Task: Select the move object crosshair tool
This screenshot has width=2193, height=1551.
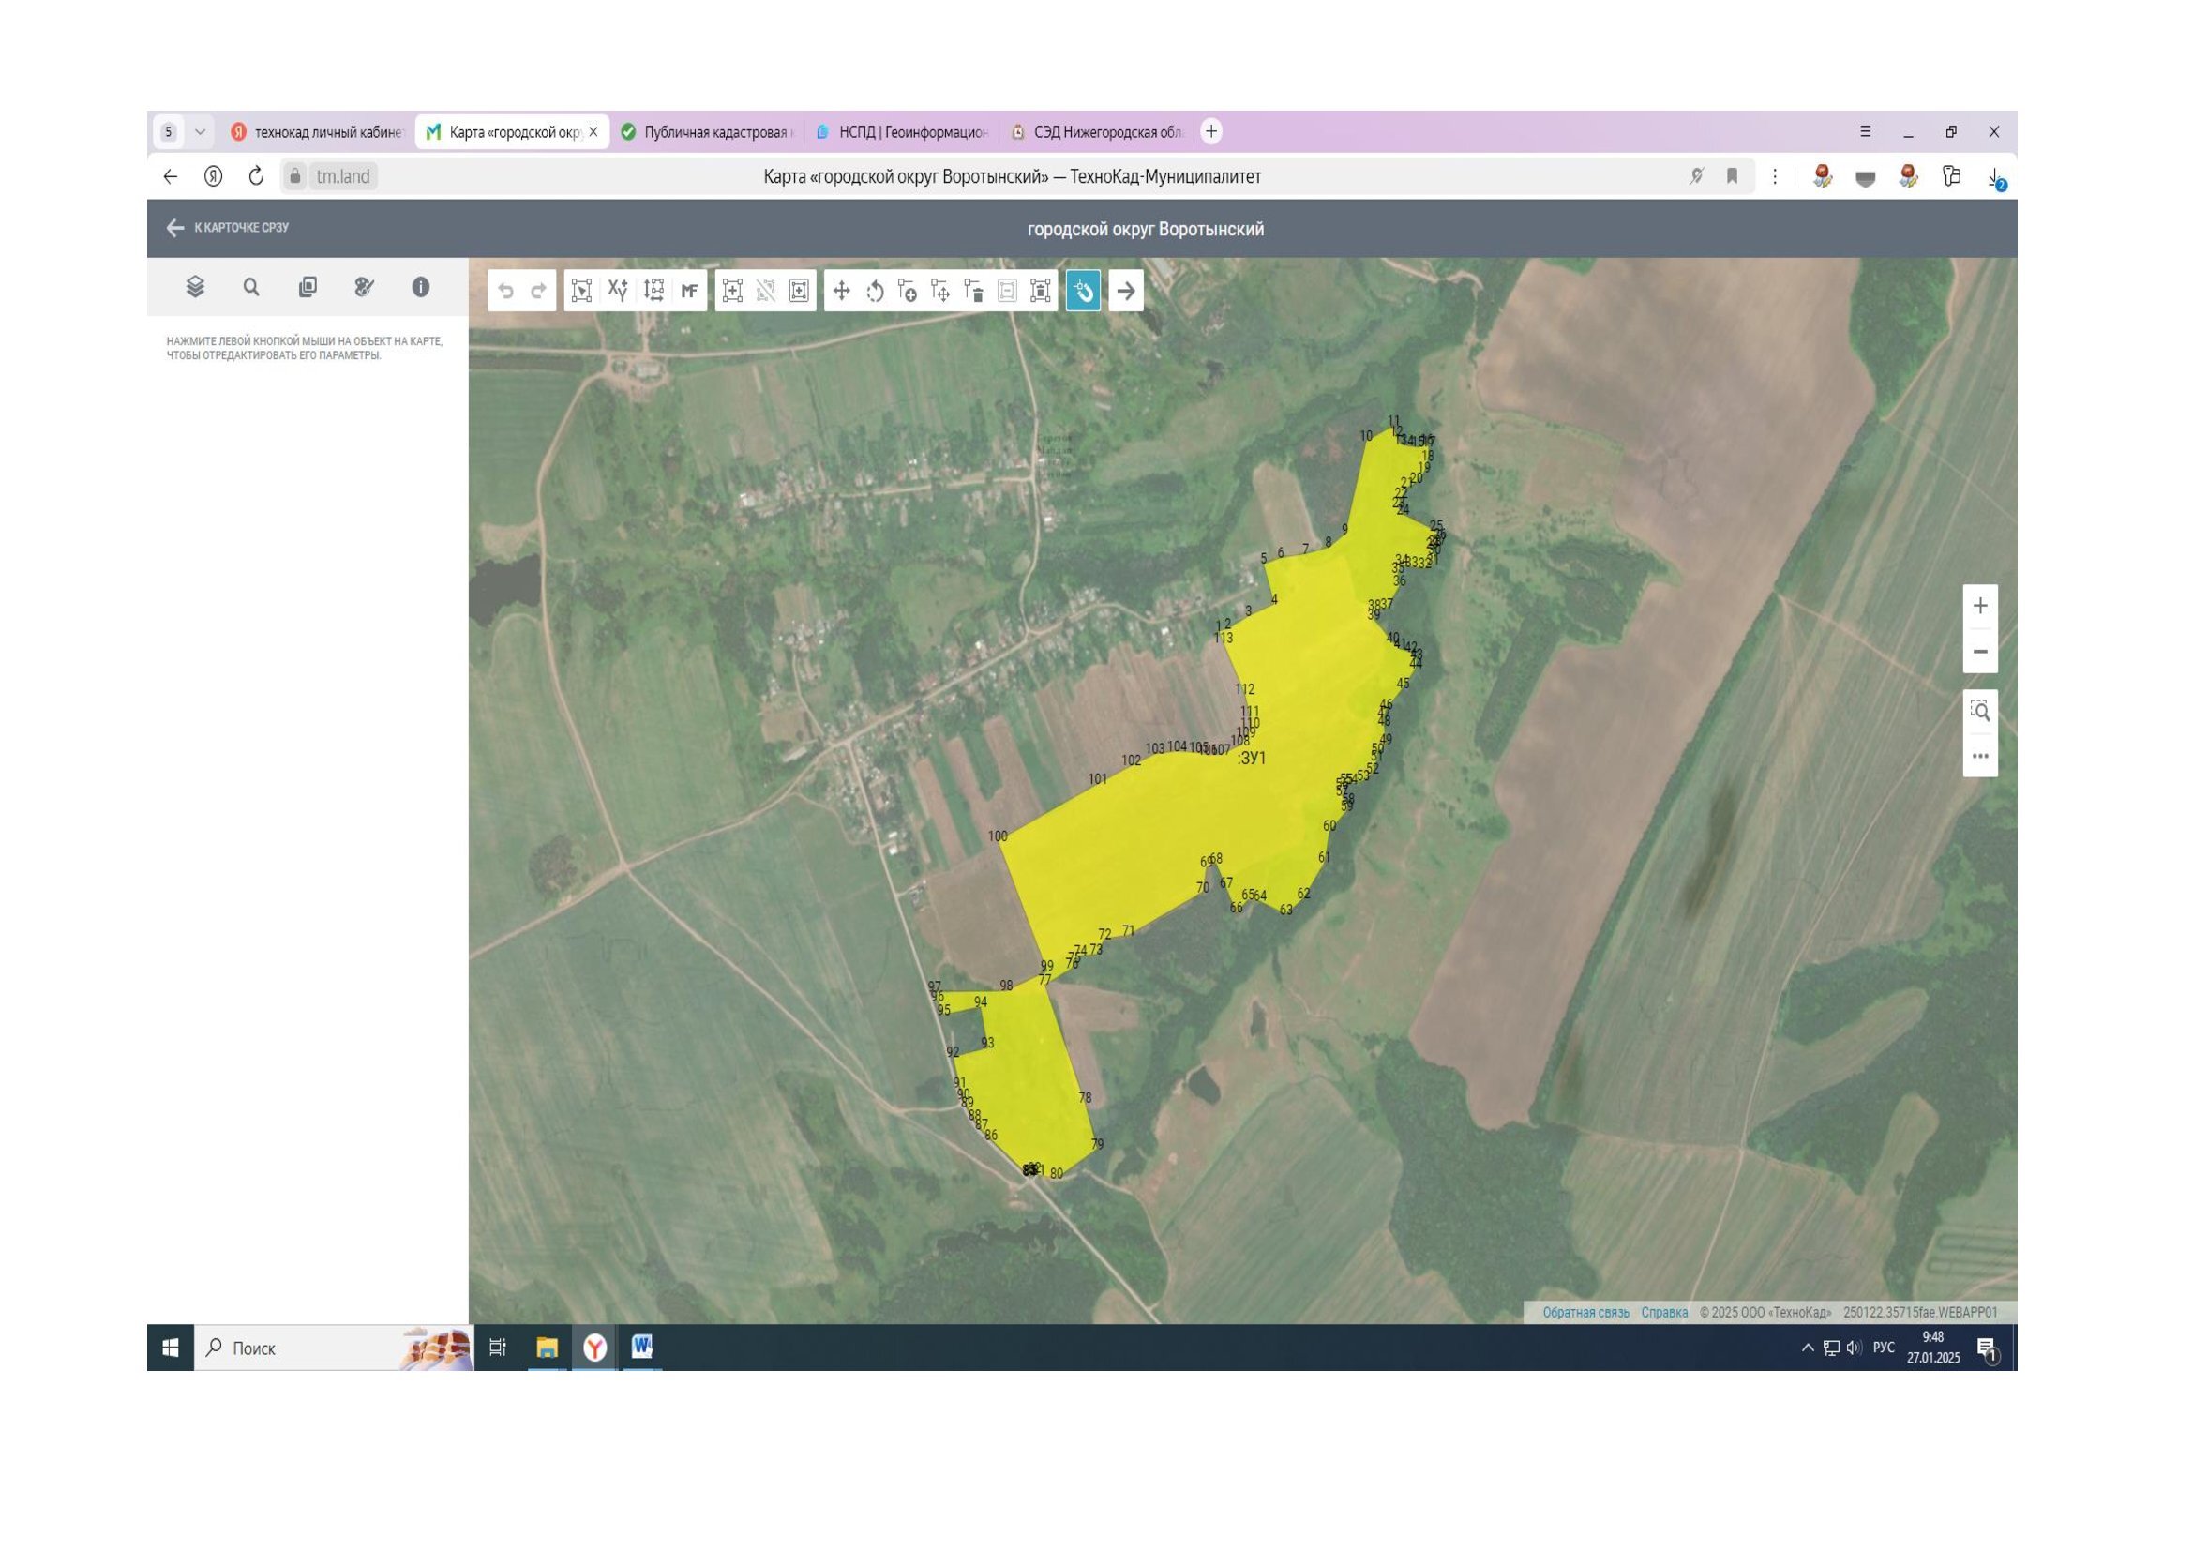Action: [841, 291]
